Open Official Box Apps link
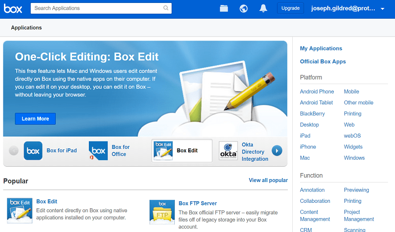 coord(323,62)
